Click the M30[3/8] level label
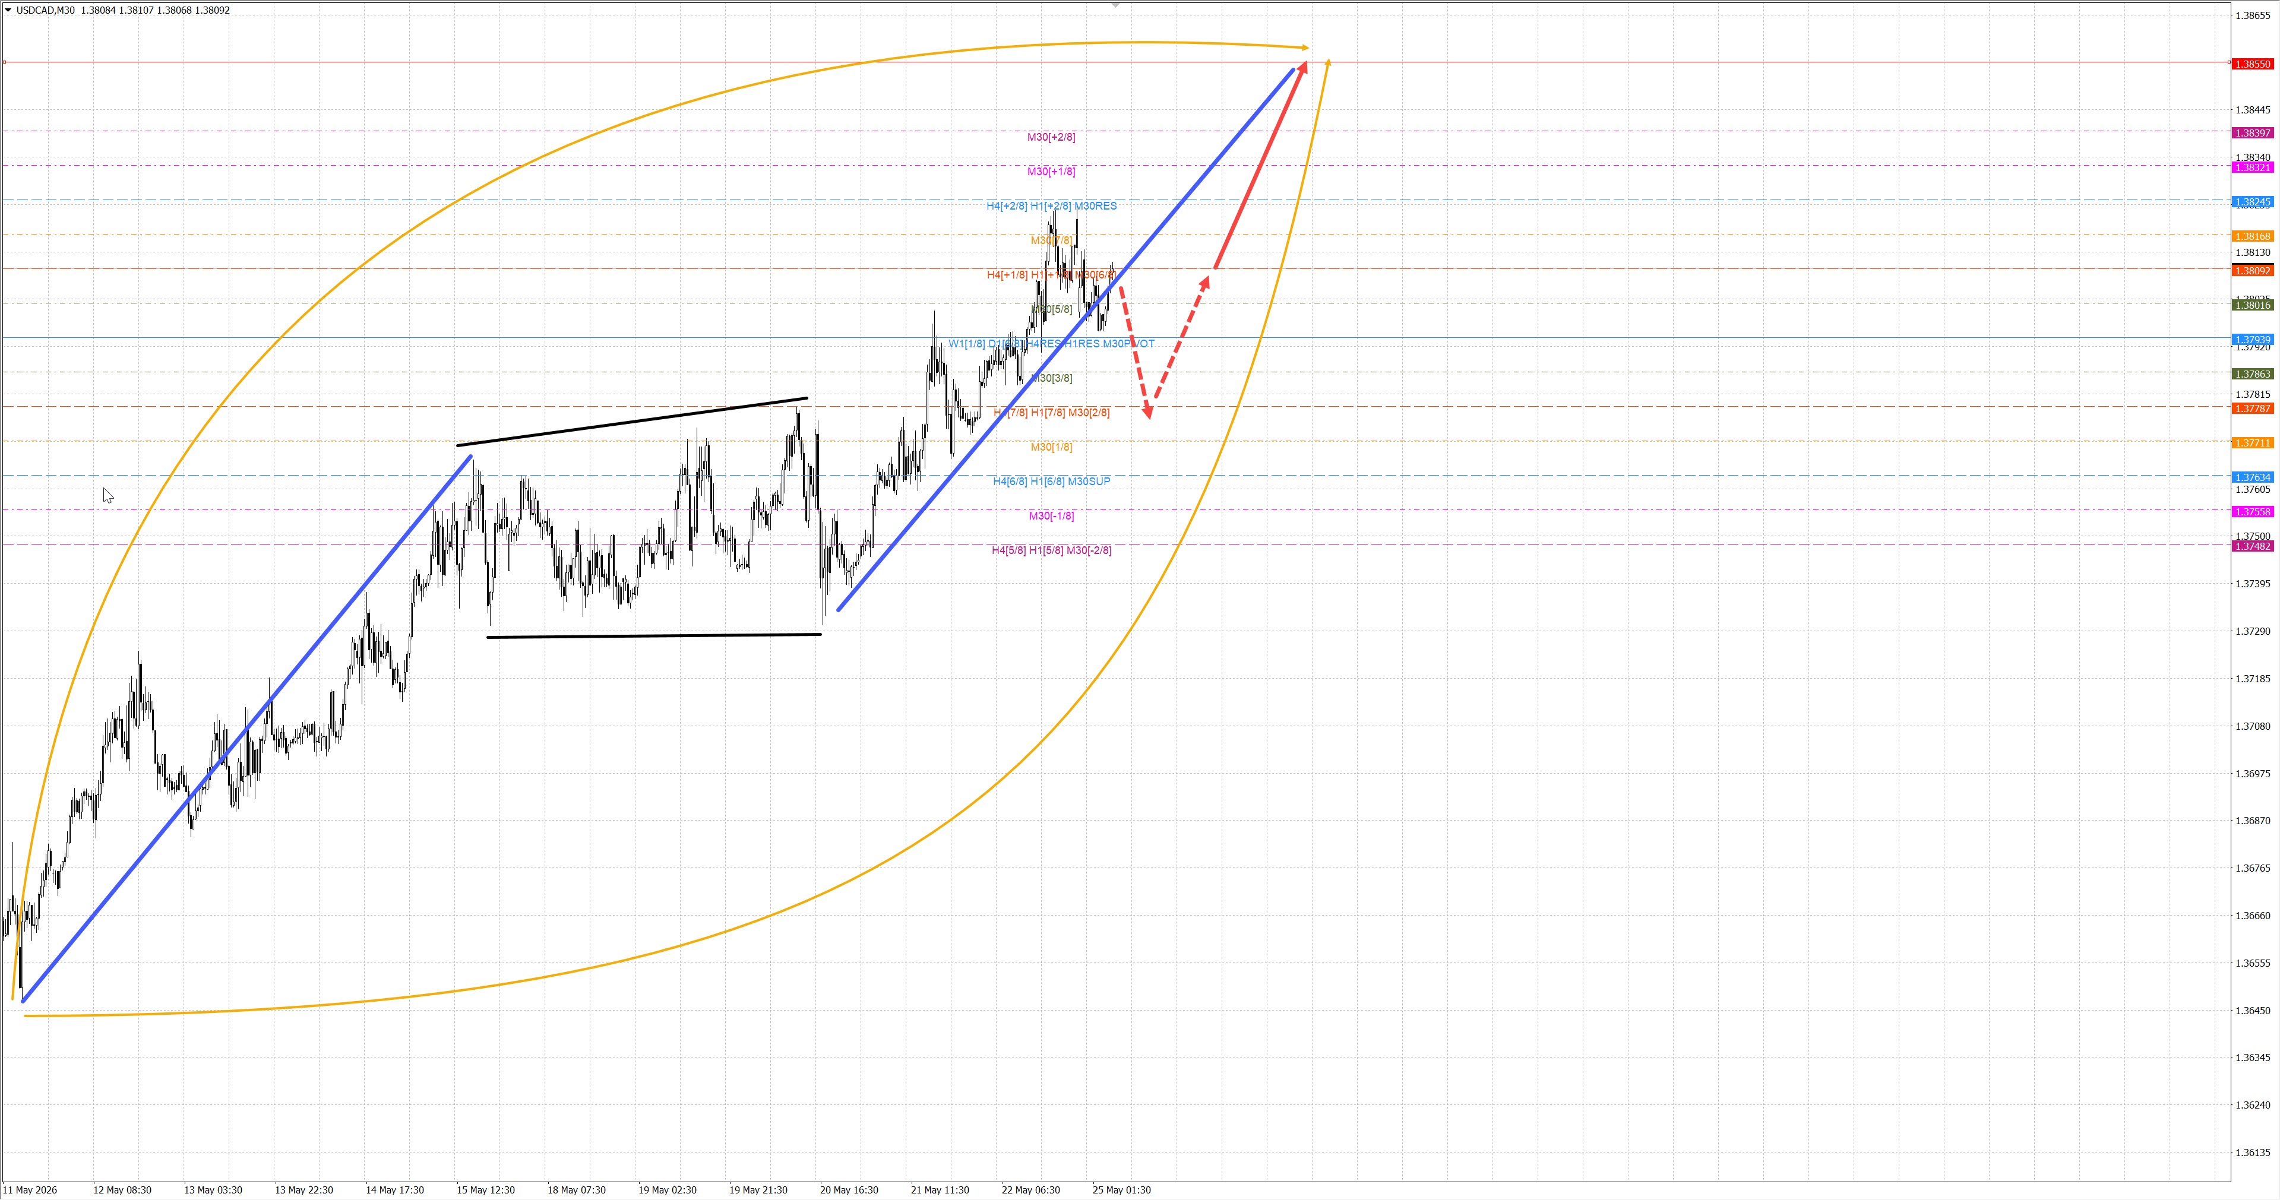The height and width of the screenshot is (1200, 2280). coord(1051,379)
